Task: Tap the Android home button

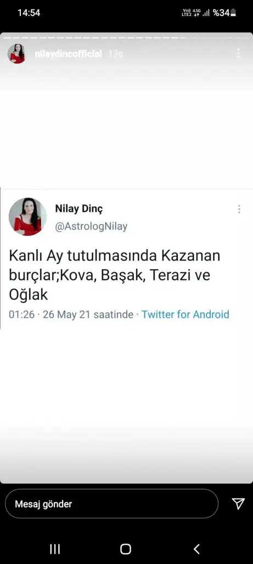Action: (126, 549)
